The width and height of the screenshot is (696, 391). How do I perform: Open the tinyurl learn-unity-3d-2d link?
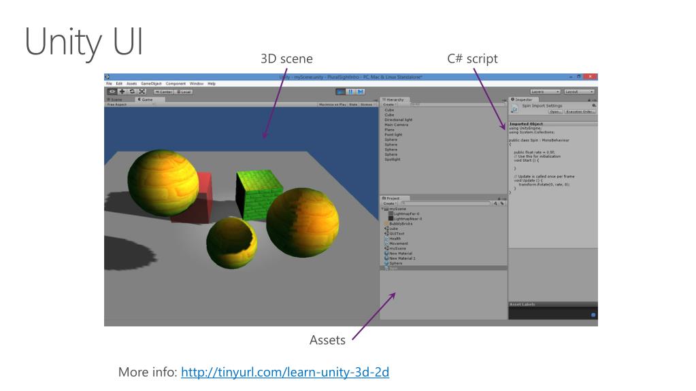pyautogui.click(x=285, y=372)
